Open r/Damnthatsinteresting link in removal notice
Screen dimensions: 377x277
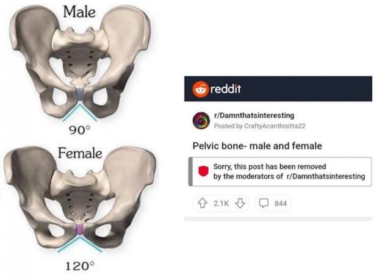pyautogui.click(x=326, y=176)
